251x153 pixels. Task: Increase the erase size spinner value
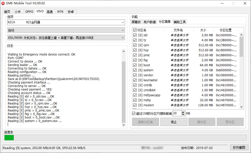click(183, 112)
